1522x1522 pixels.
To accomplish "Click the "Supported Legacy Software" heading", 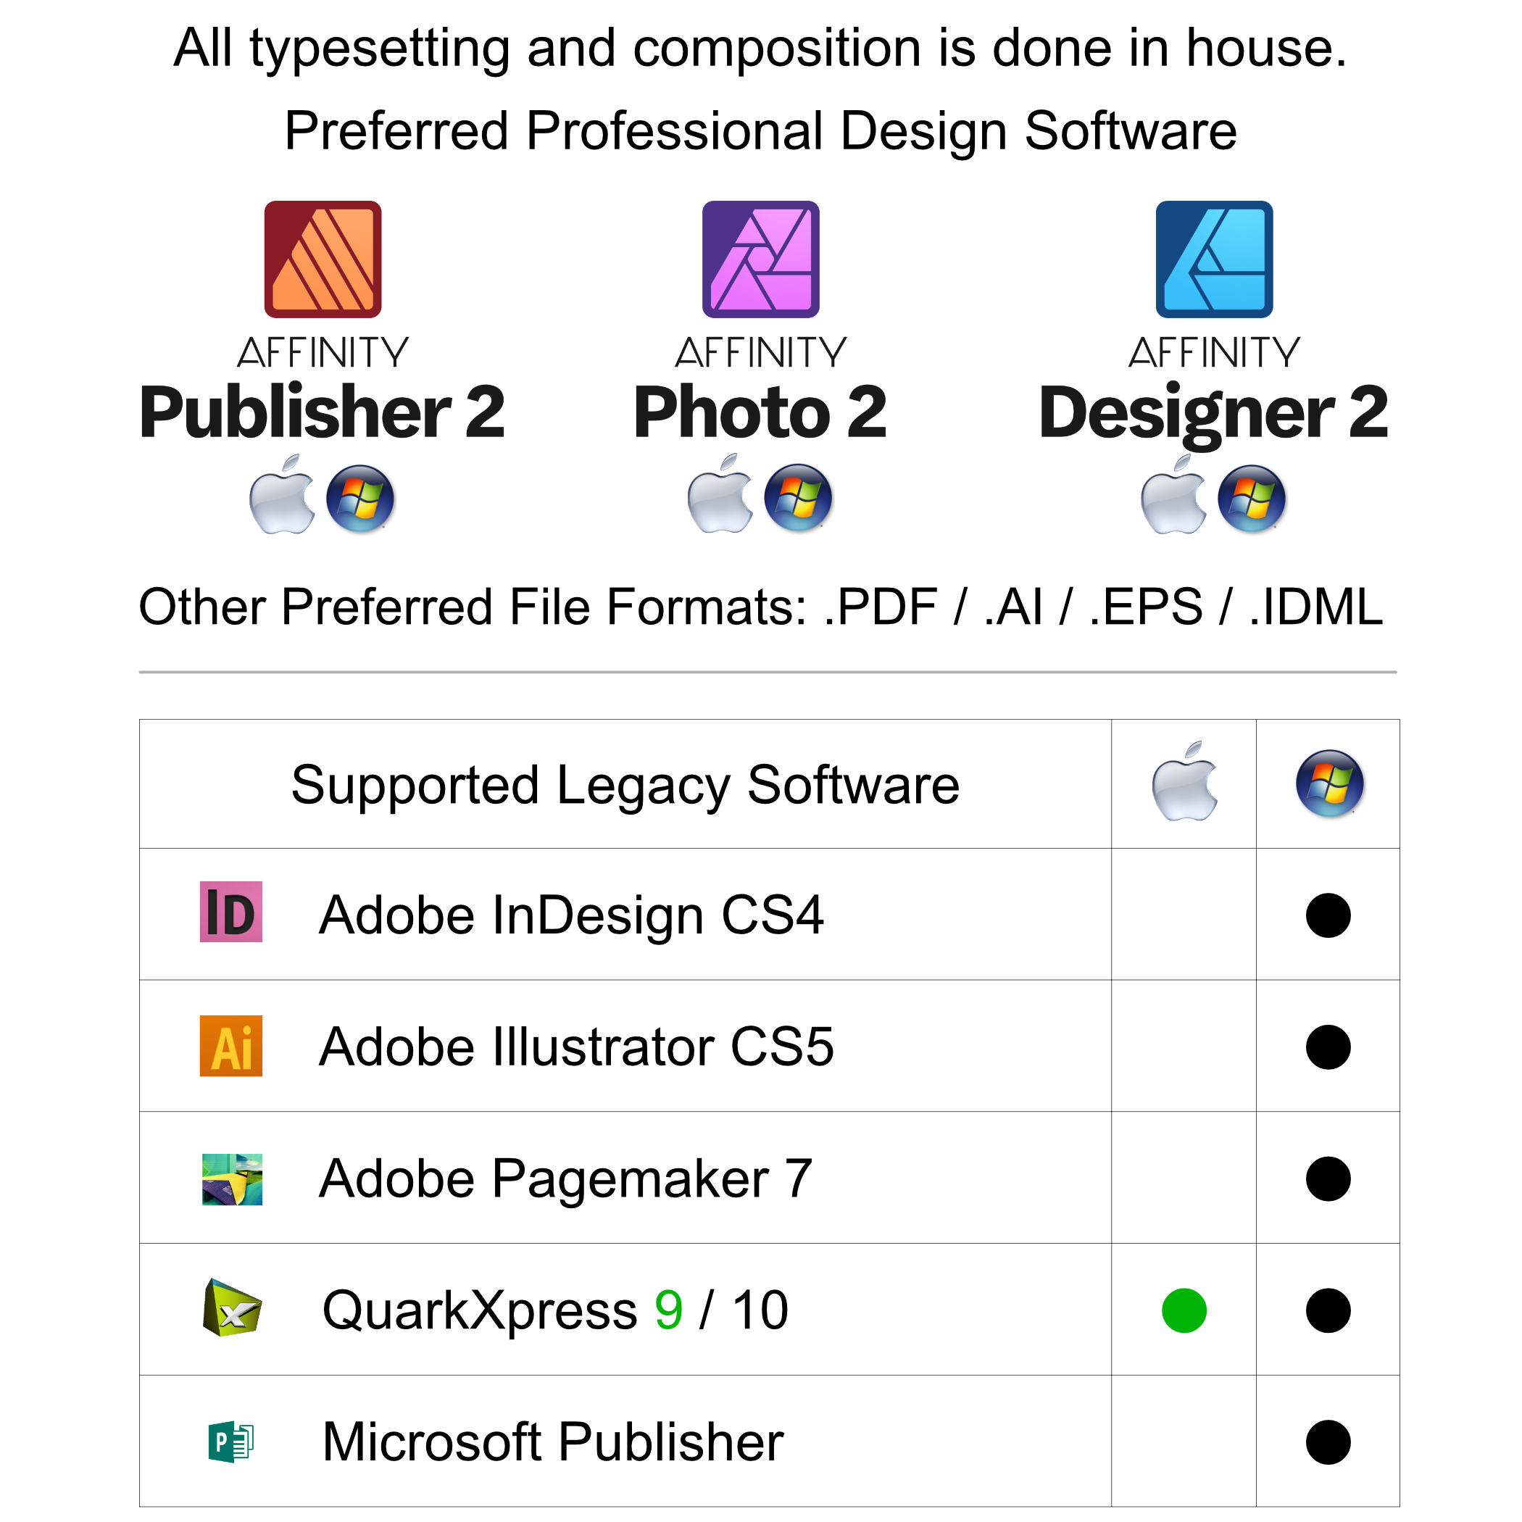I will pos(625,785).
